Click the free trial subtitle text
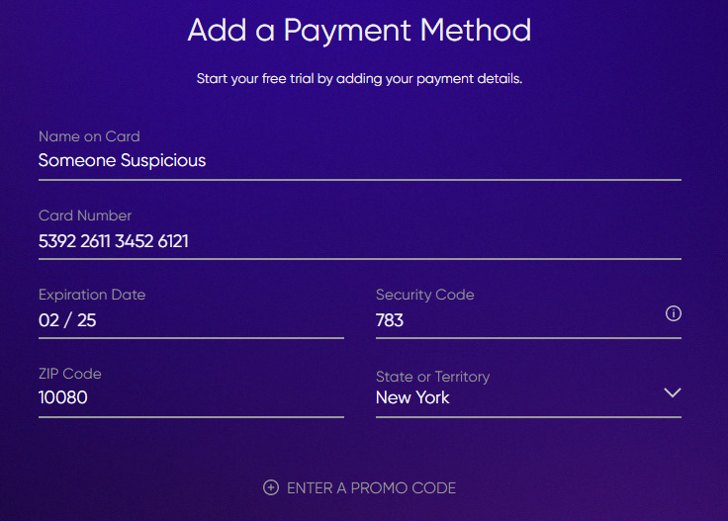The width and height of the screenshot is (728, 521). click(x=359, y=78)
